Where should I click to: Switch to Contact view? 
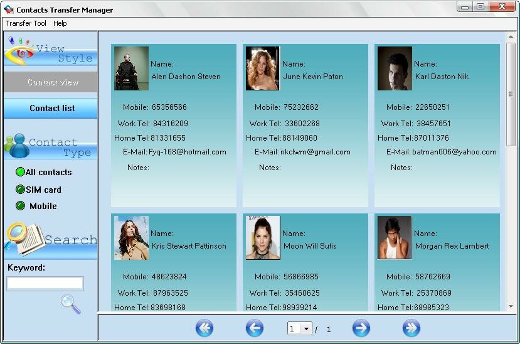pos(51,82)
